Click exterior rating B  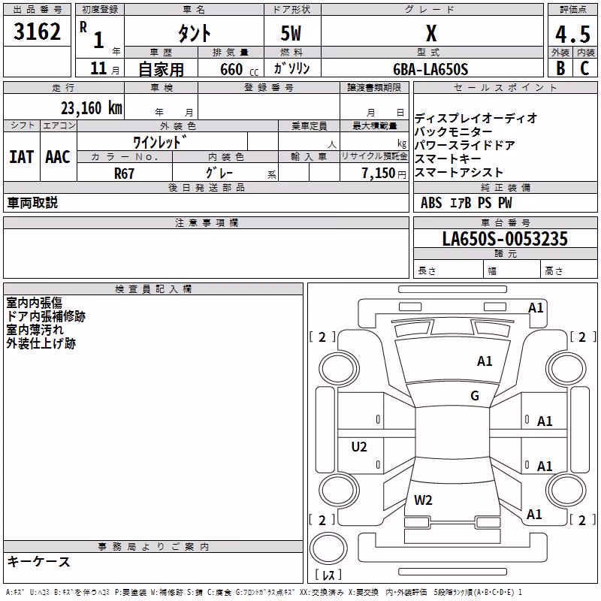coord(560,68)
